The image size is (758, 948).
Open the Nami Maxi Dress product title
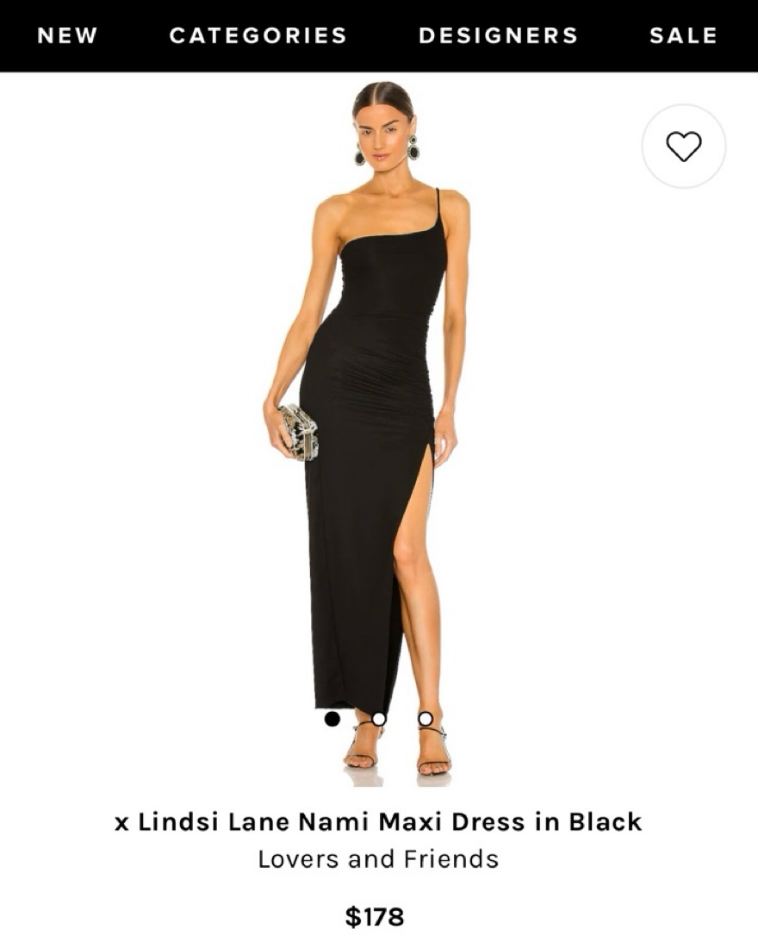[378, 822]
